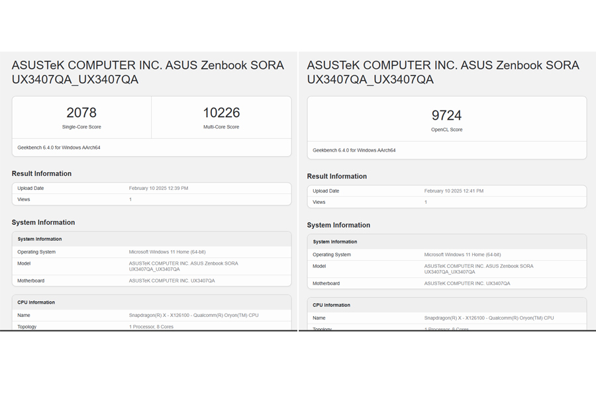
Task: Select the 'OpenCL Score' label
Action: point(446,130)
